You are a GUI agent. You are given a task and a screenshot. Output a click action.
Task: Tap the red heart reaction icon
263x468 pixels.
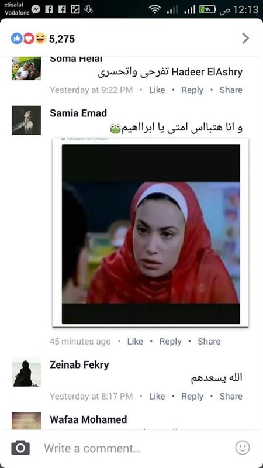[x=28, y=39]
